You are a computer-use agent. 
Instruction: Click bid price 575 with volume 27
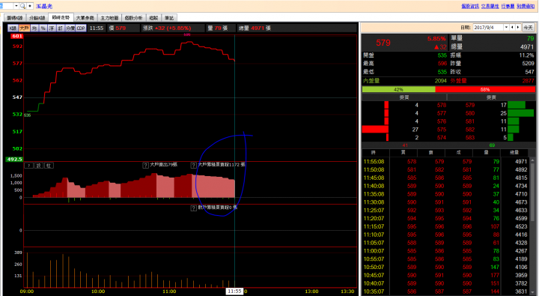click(x=442, y=130)
